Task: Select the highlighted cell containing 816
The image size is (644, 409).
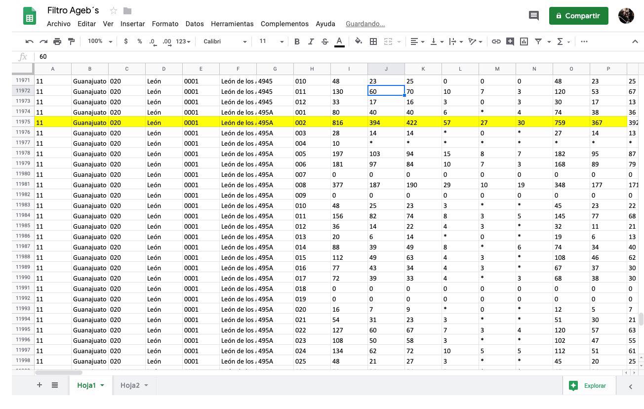Action: (349, 123)
